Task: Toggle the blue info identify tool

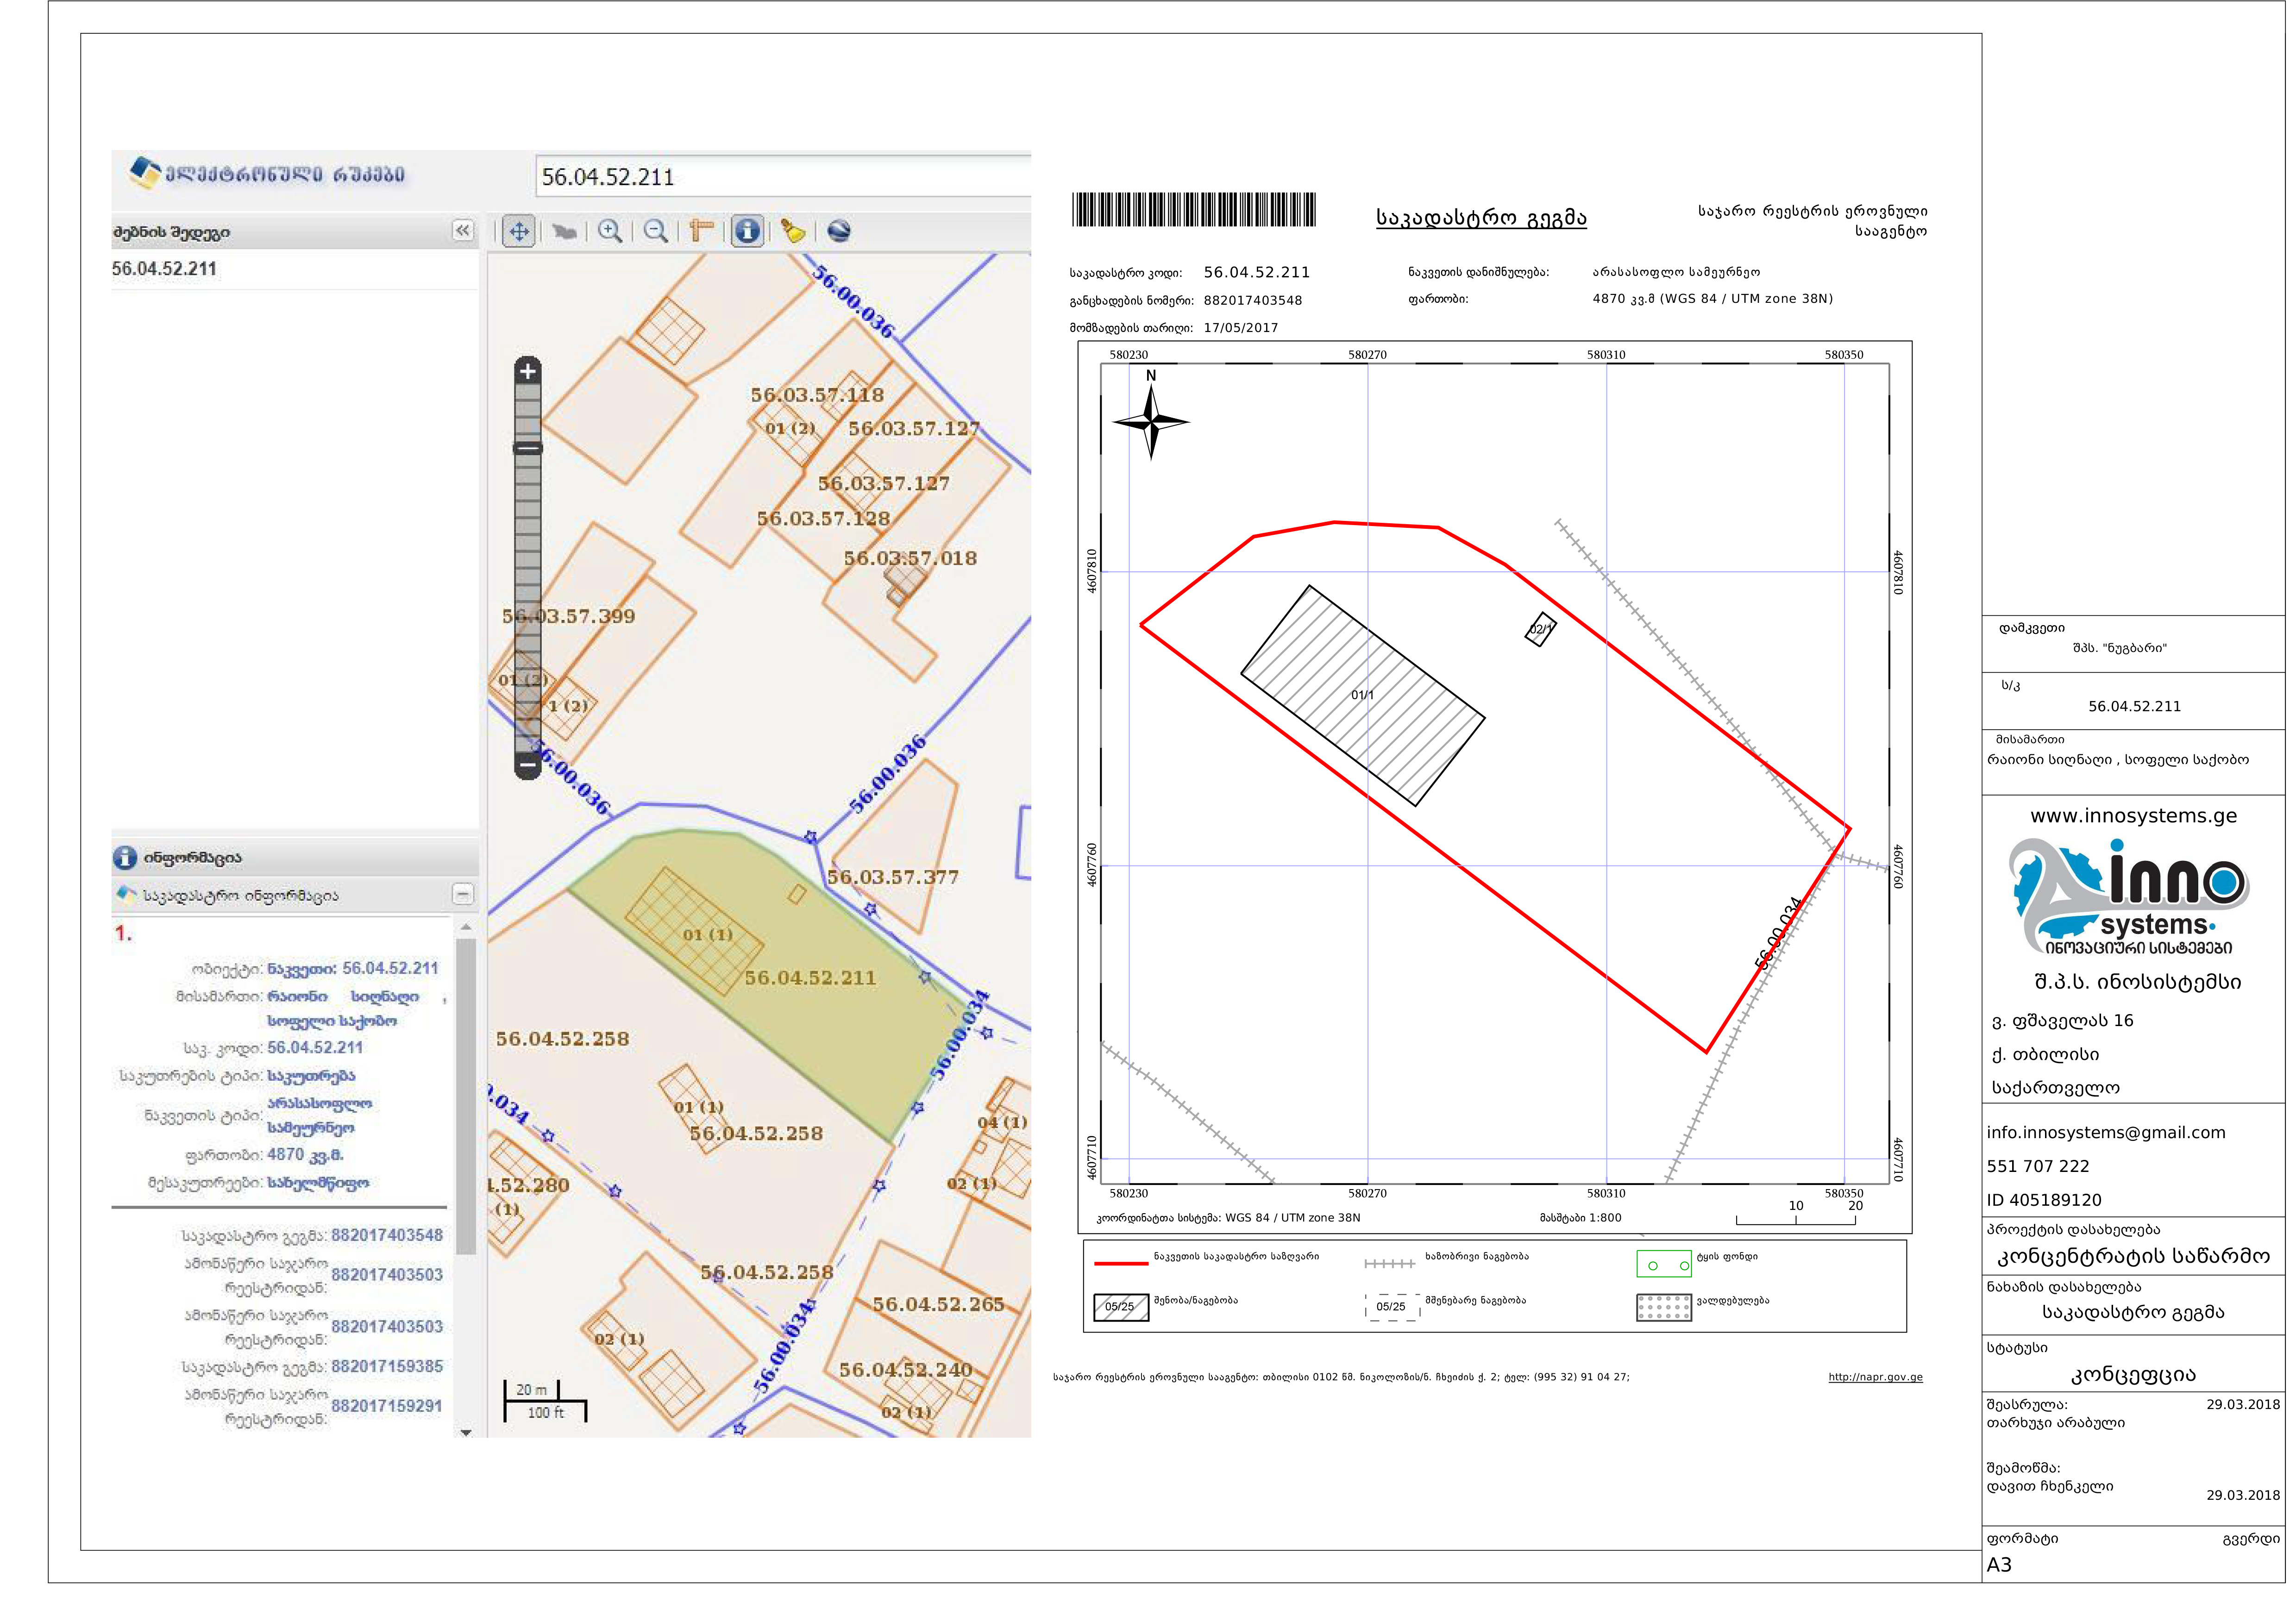Action: [747, 232]
